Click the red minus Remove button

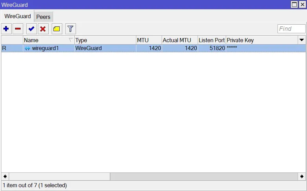18,29
